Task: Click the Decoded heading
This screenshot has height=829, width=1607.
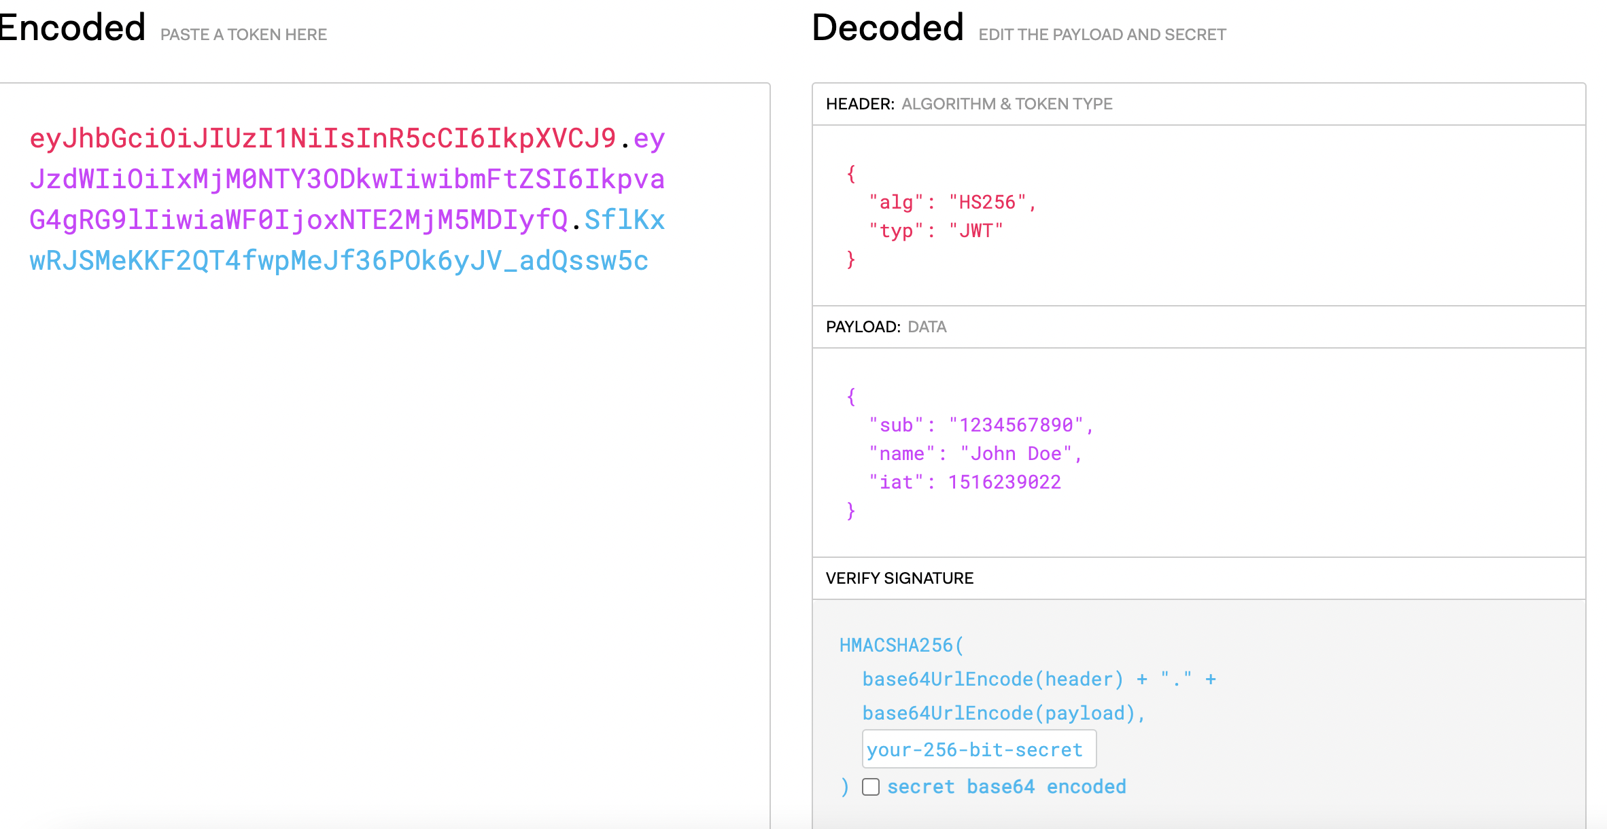Action: (x=888, y=29)
